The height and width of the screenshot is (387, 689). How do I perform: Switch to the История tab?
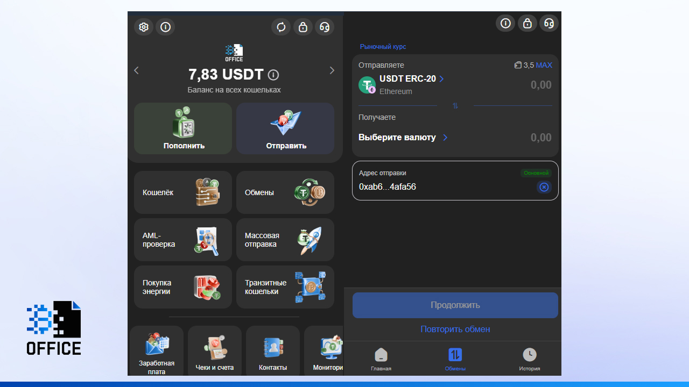pyautogui.click(x=530, y=359)
